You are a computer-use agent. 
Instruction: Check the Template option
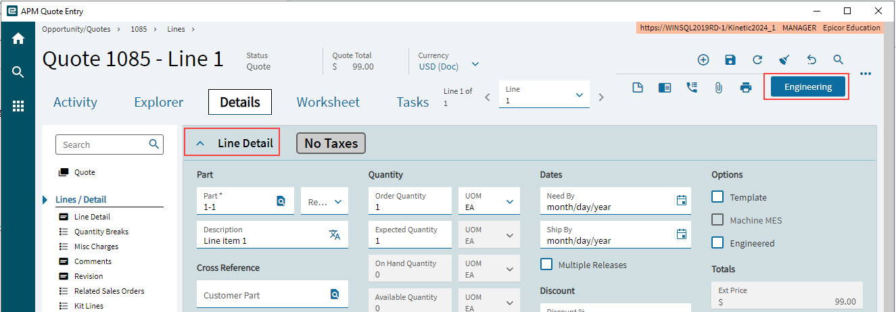point(717,197)
